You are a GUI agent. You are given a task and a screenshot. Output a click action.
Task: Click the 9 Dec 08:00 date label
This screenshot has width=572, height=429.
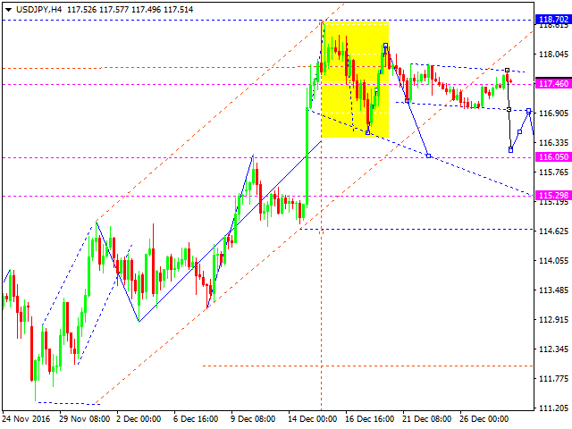pos(253,419)
